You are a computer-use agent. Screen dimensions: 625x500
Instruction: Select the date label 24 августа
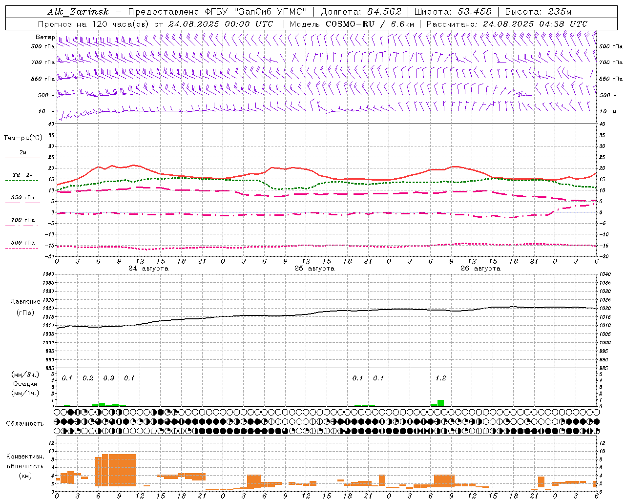148,269
